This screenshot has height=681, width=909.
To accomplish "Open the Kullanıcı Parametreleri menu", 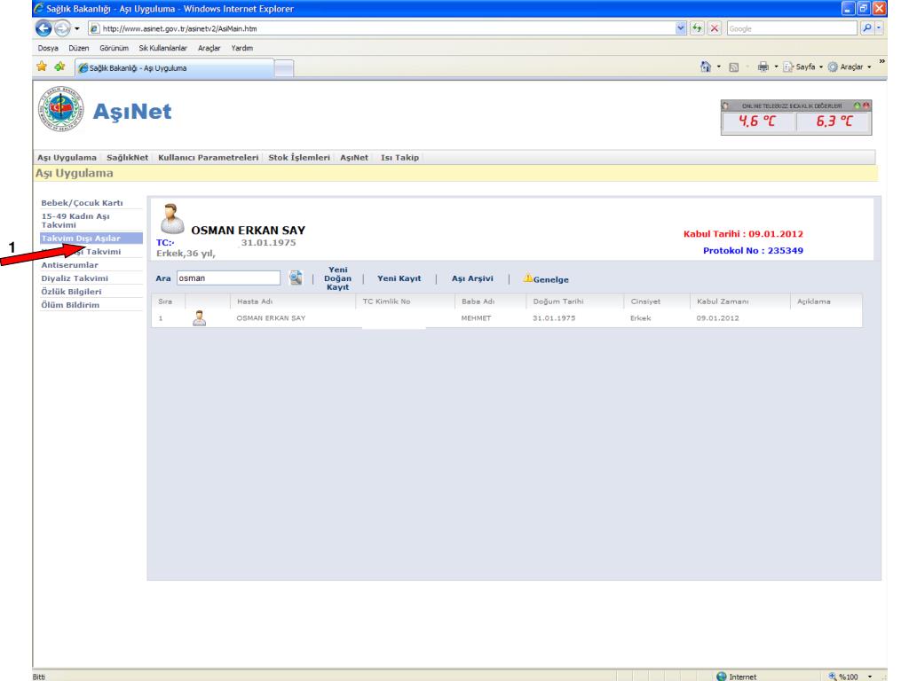I will pyautogui.click(x=208, y=158).
